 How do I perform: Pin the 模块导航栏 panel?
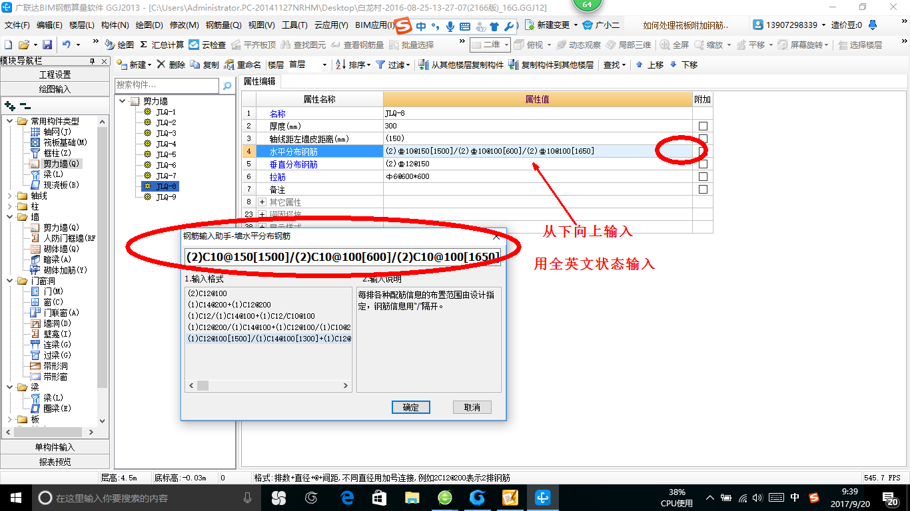click(x=92, y=61)
